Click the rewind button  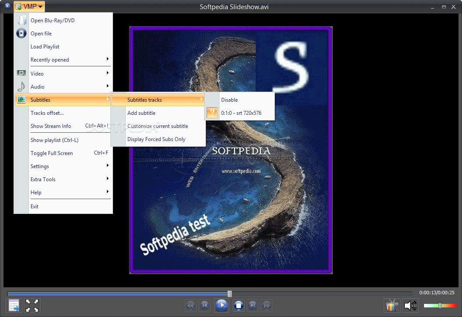tap(190, 306)
